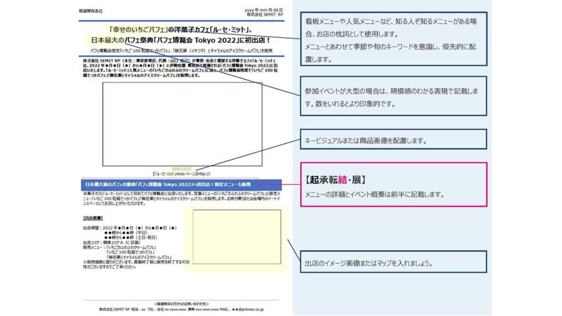Click the note starting "※販売個数に限りがございます"
Image resolution: width=562 pixels, height=316 pixels.
click(136, 264)
